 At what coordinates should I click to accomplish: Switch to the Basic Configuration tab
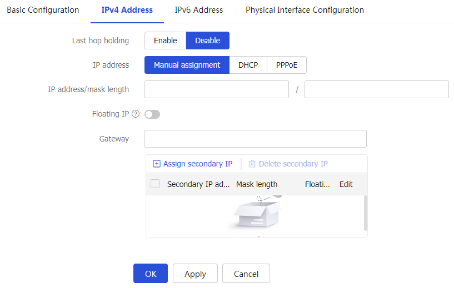click(x=43, y=10)
